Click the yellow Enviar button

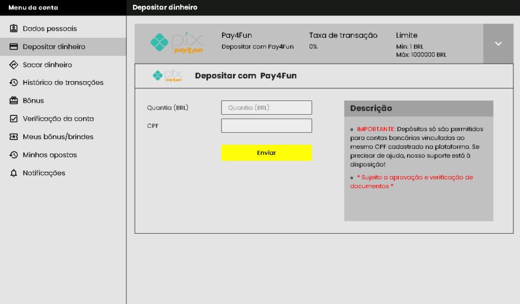[x=267, y=153]
